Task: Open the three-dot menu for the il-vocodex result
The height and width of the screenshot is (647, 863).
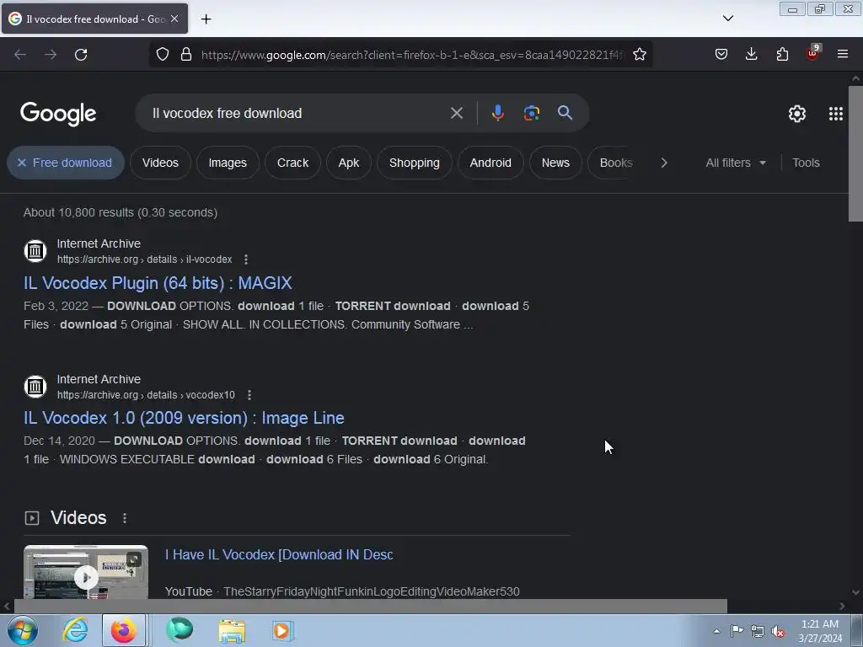Action: point(246,259)
